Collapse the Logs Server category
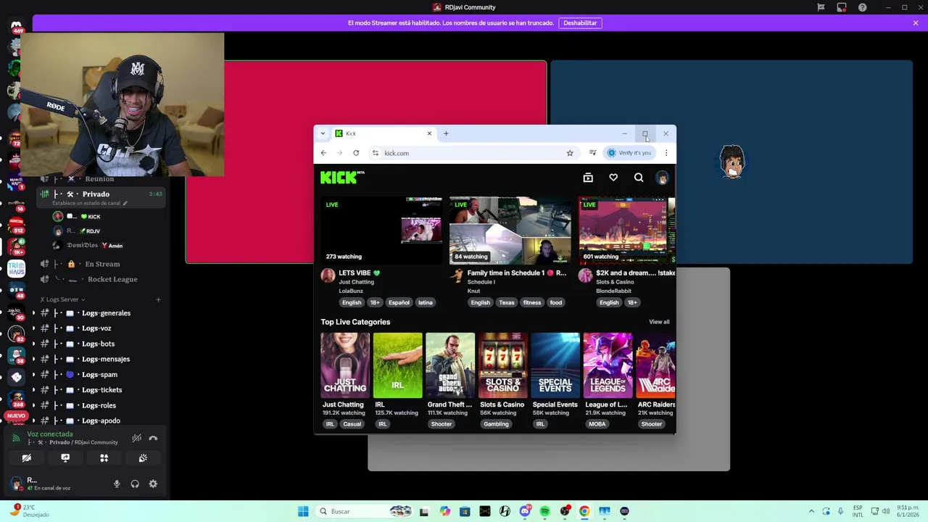 [62, 299]
